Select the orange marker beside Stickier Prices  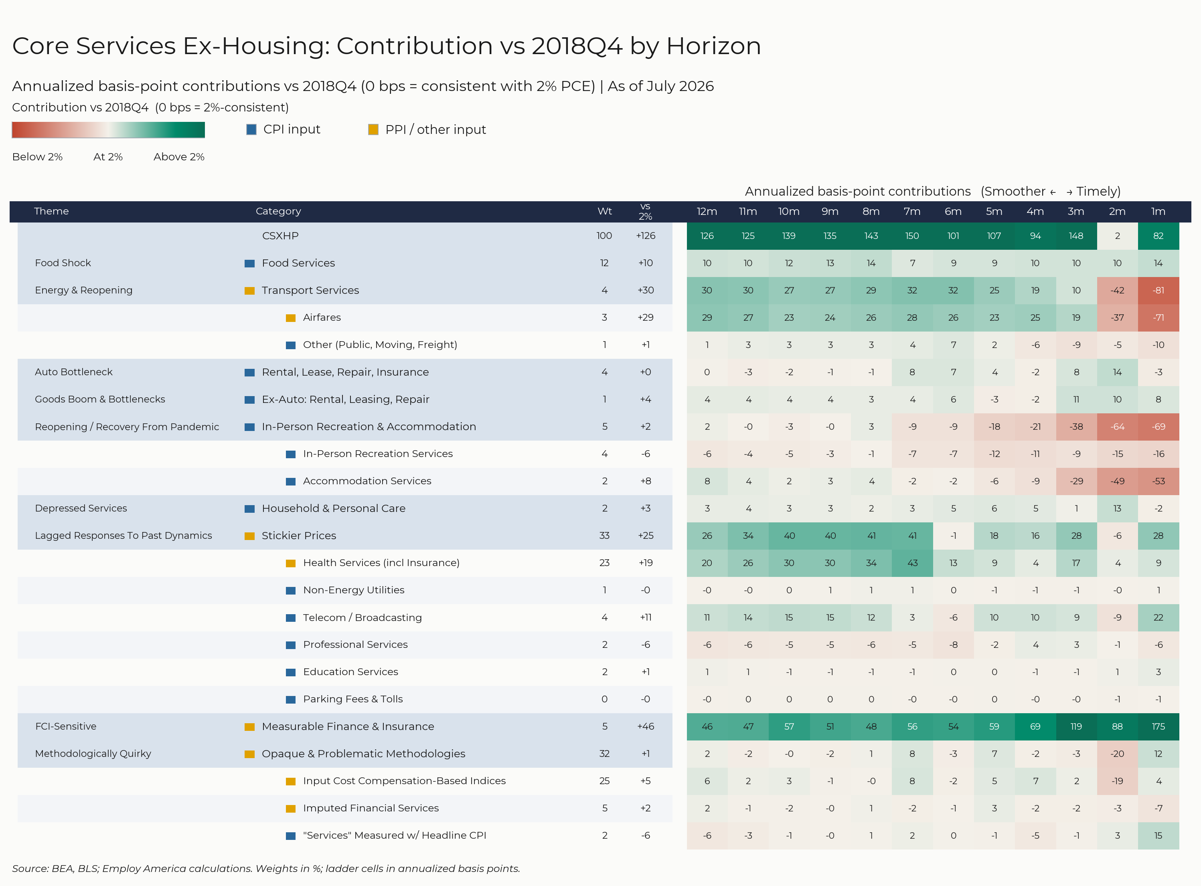(249, 536)
